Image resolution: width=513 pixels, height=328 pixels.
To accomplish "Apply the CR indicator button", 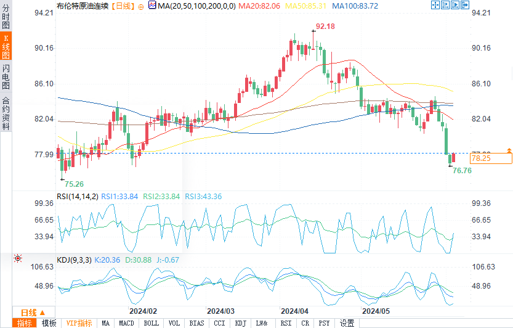I will (x=305, y=323).
